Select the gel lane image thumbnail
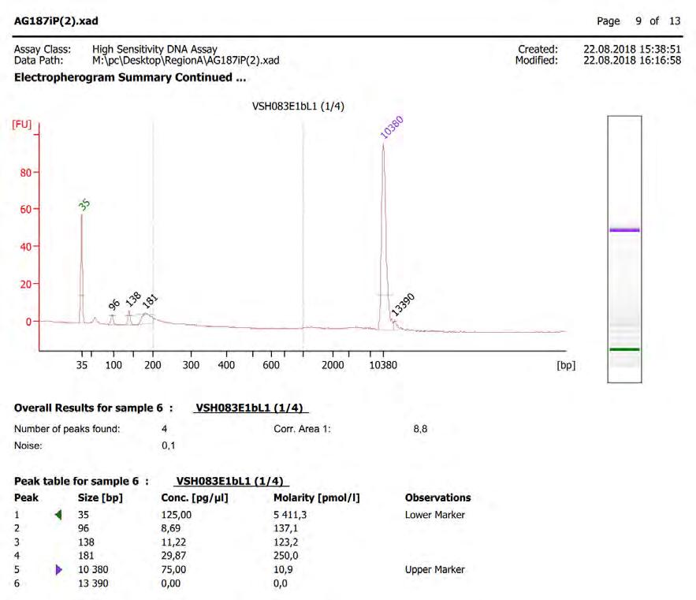The image size is (696, 600). [x=624, y=249]
